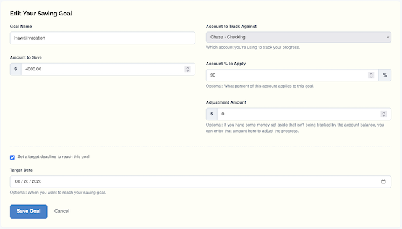The image size is (402, 229).
Task: Click the Account % to Apply label
Action: click(226, 64)
